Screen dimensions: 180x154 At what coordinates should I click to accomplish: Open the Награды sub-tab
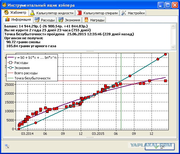94,20
